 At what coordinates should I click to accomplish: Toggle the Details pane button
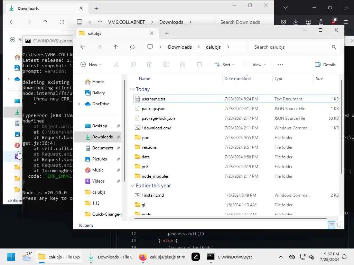tap(325, 65)
